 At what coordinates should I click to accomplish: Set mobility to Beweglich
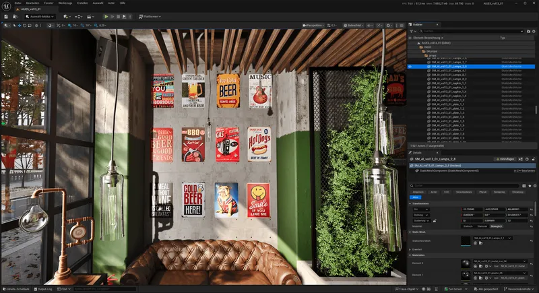pyautogui.click(x=497, y=226)
